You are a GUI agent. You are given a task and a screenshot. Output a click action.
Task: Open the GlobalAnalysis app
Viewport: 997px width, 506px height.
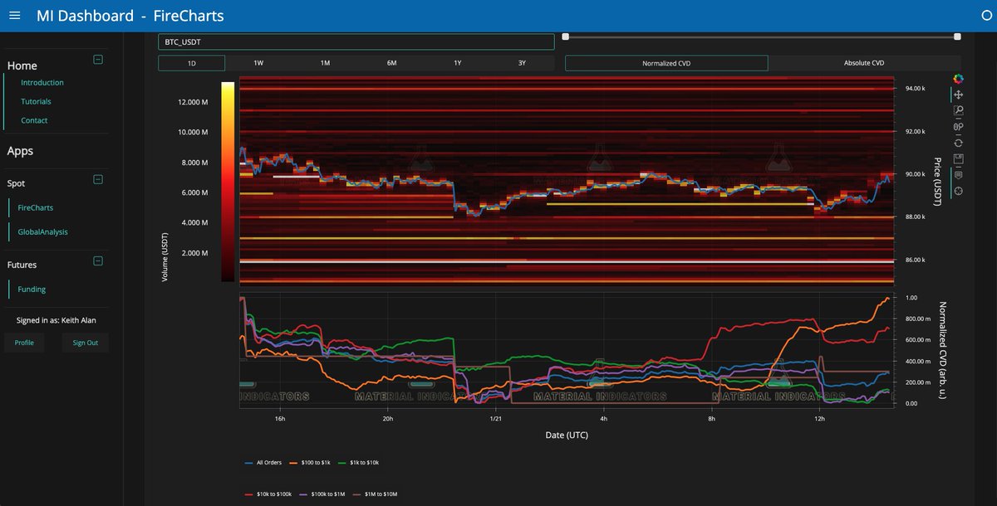point(42,232)
